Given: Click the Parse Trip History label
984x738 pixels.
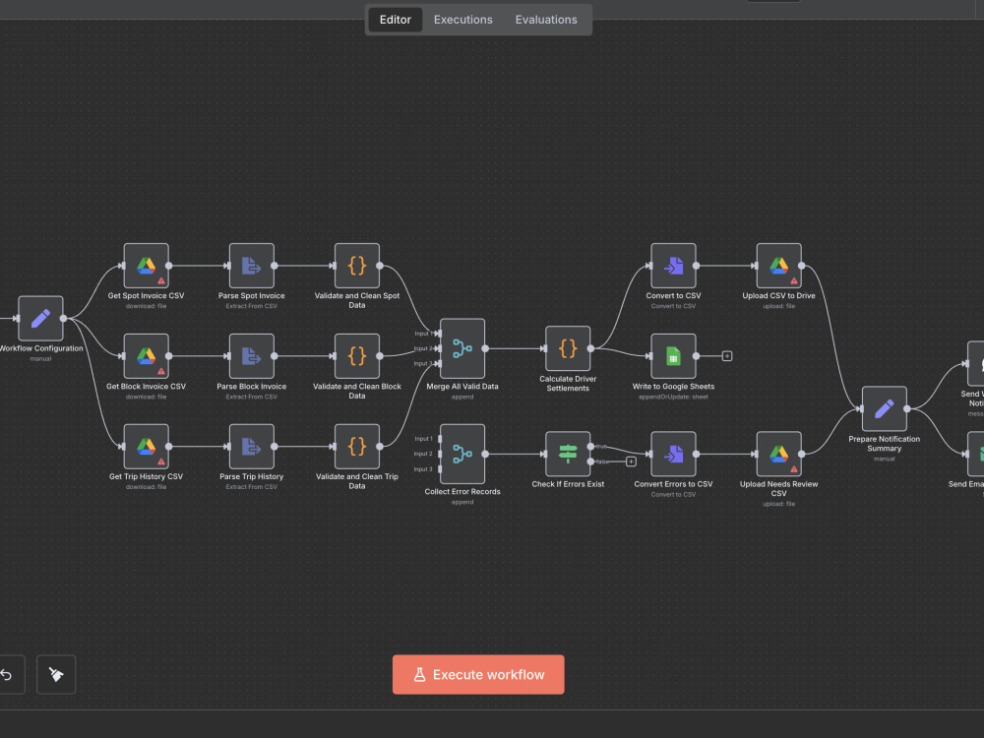Looking at the screenshot, I should tap(252, 476).
